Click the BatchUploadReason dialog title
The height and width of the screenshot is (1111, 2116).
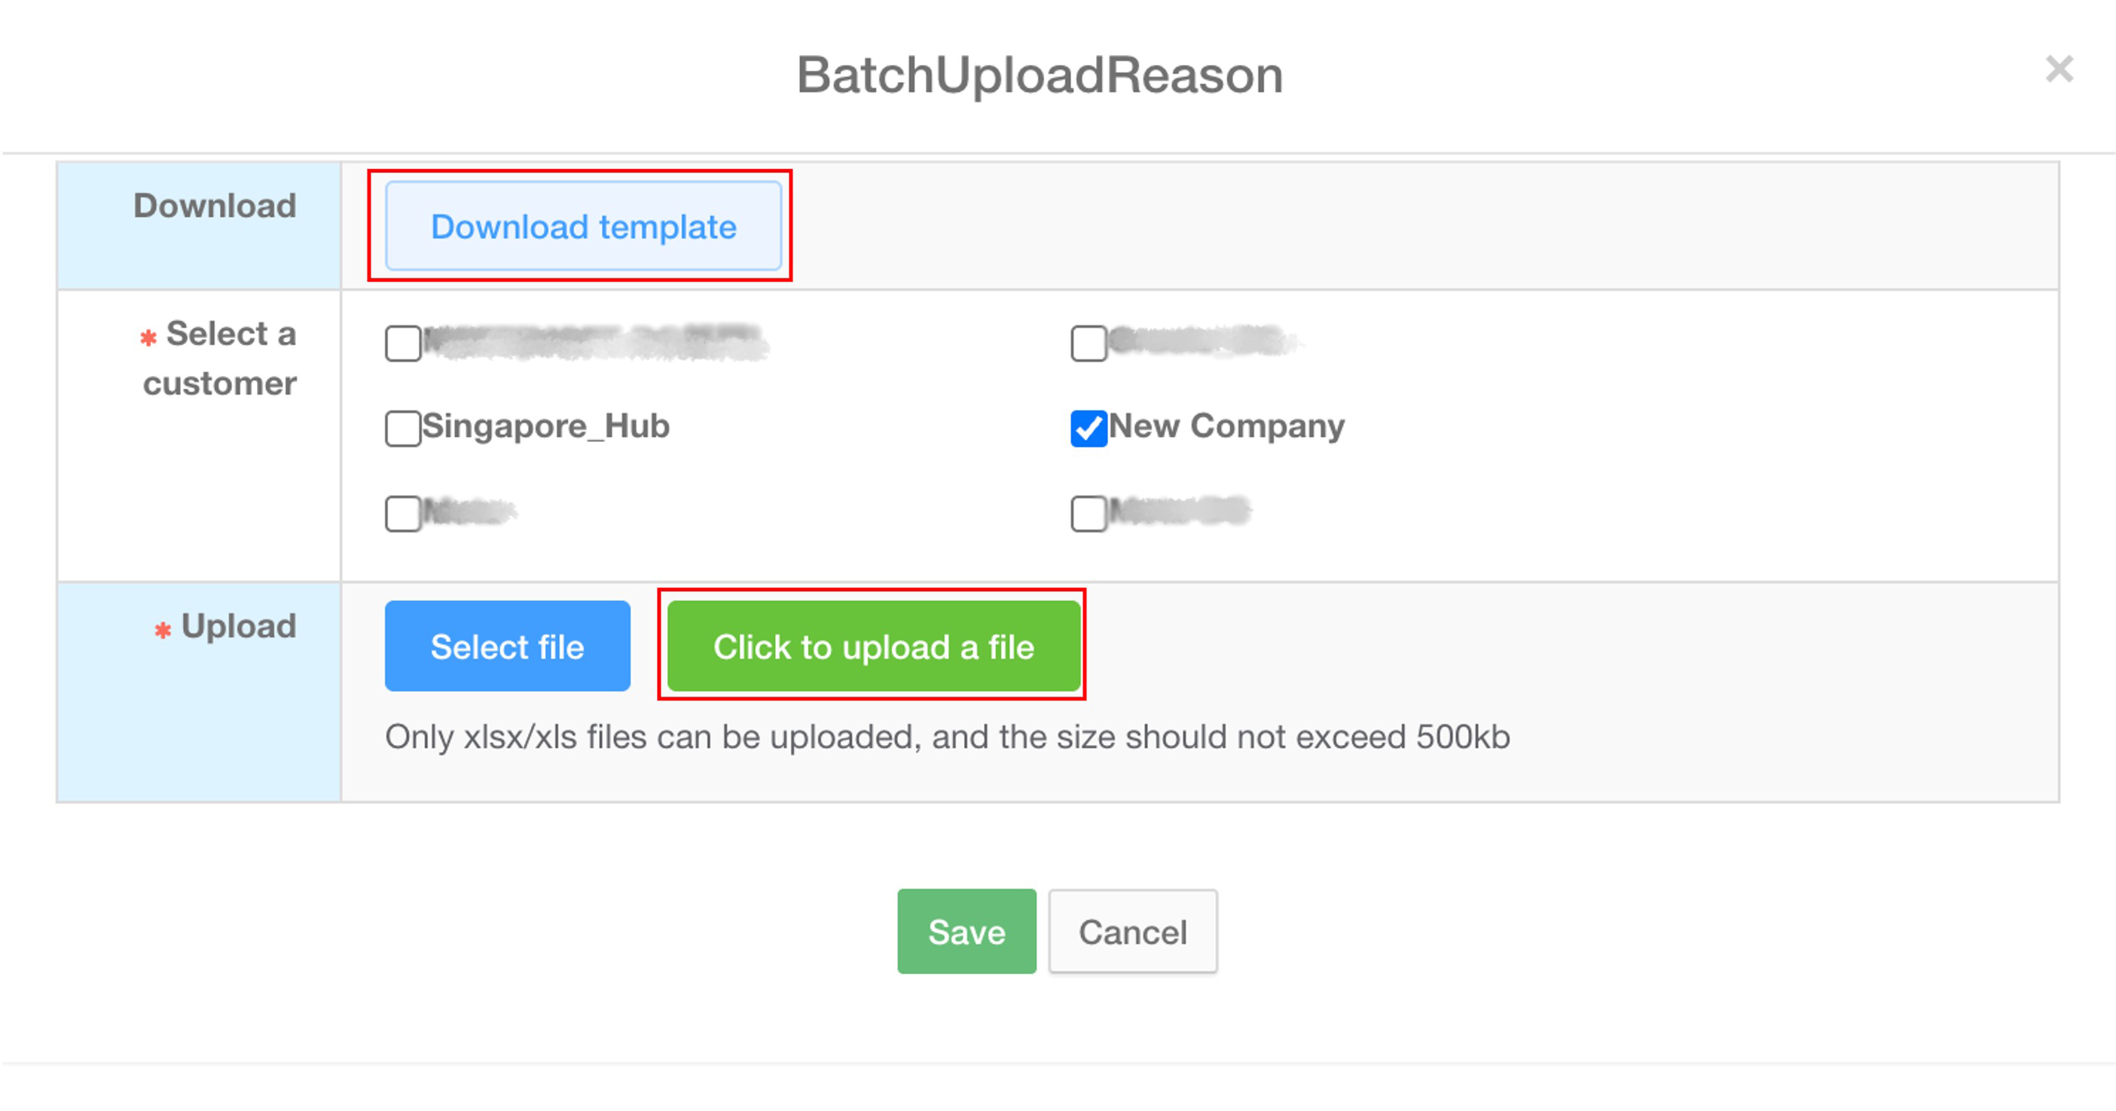(x=1039, y=75)
